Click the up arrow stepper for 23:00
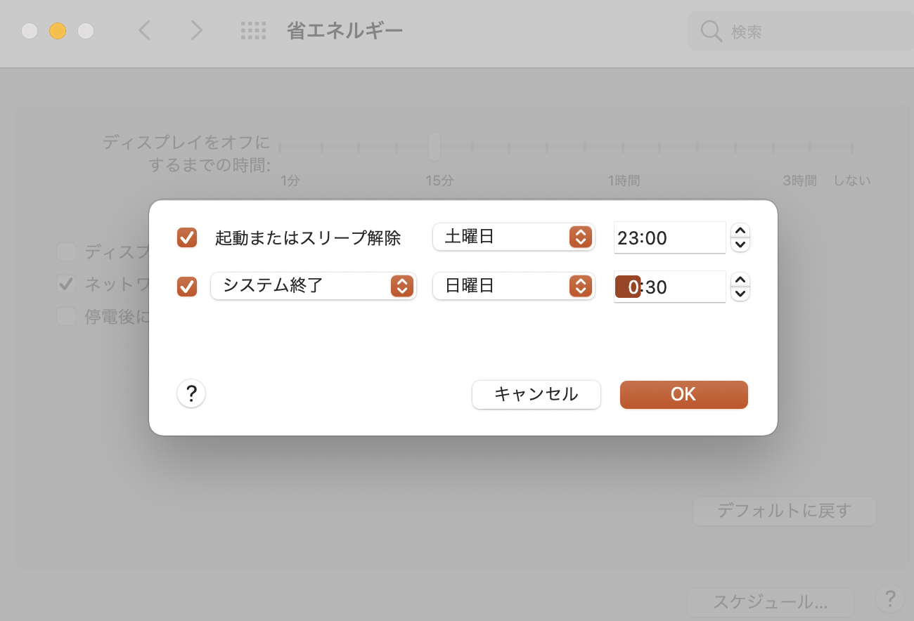Image resolution: width=914 pixels, height=621 pixels. 740,231
